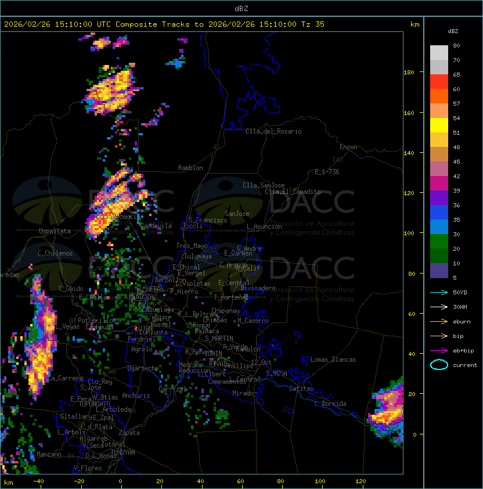The width and height of the screenshot is (483, 489).
Task: Select the Mirador map label
Action: pos(245,393)
